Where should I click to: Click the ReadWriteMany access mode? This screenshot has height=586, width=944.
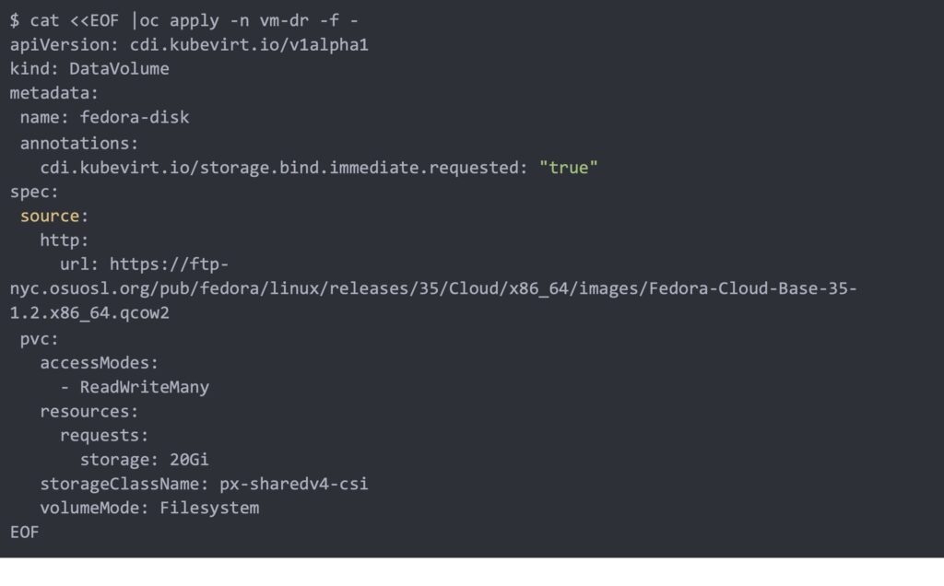[x=144, y=387]
